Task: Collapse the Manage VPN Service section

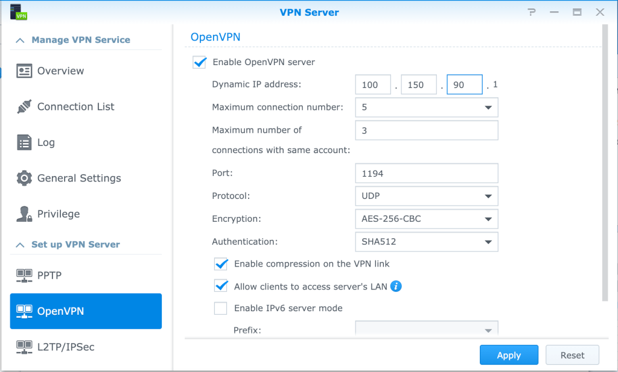Action: click(x=20, y=40)
